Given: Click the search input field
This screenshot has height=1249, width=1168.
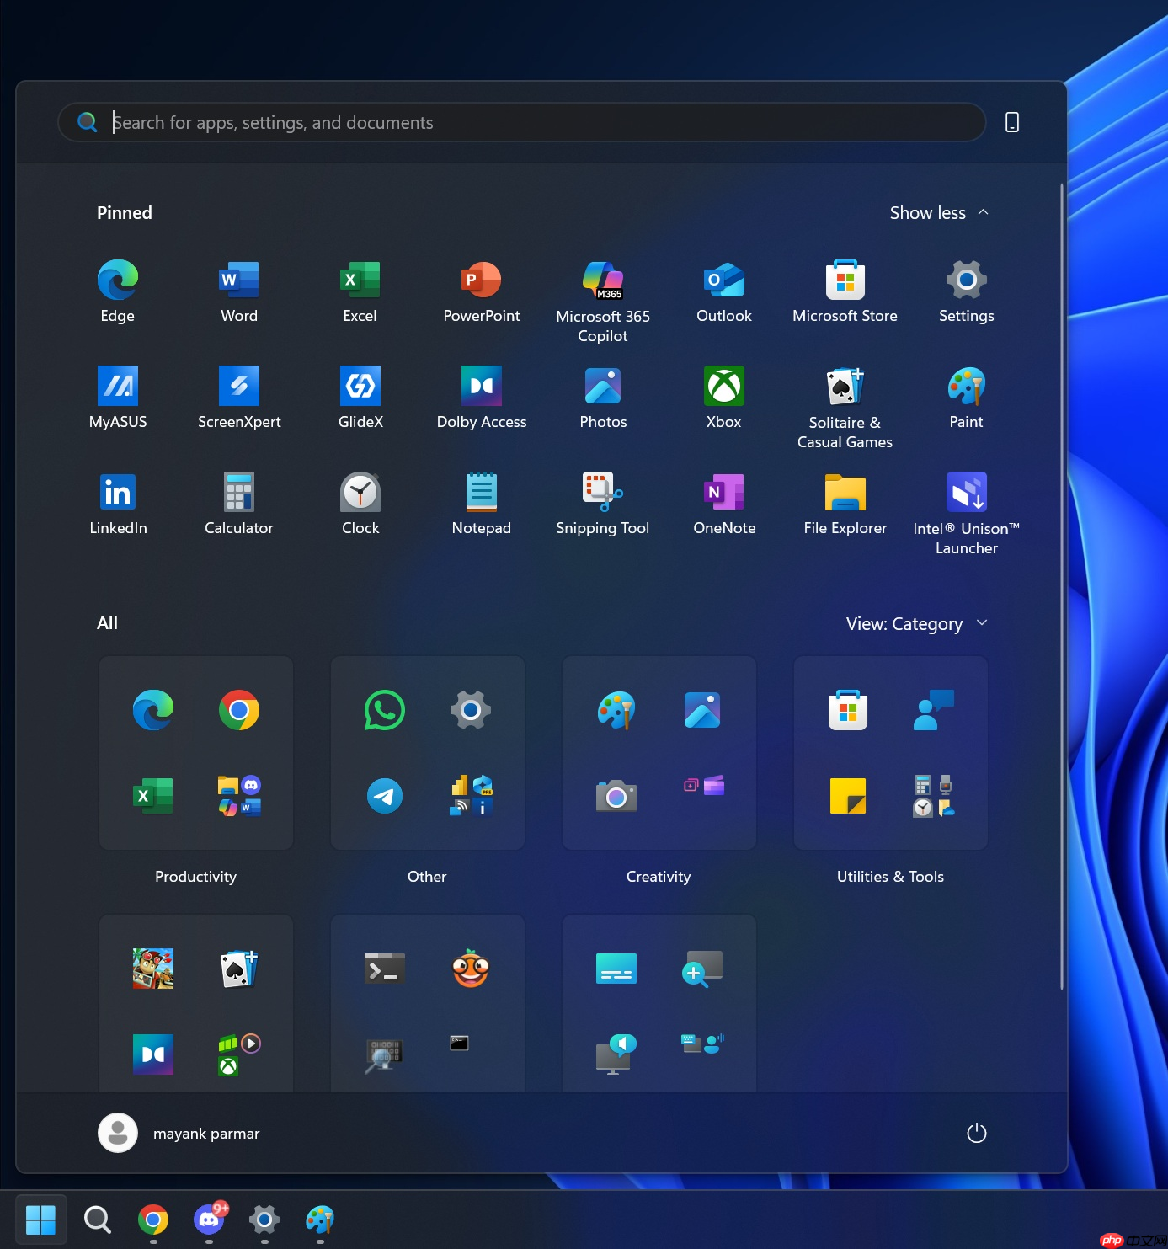Looking at the screenshot, I should point(520,122).
